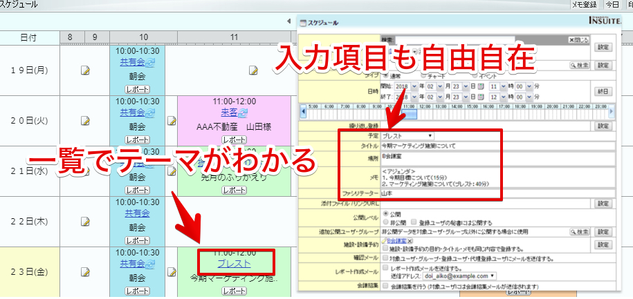Click 設定 in the 繰り返し登録 row
The height and width of the screenshot is (299, 633).
(x=603, y=126)
